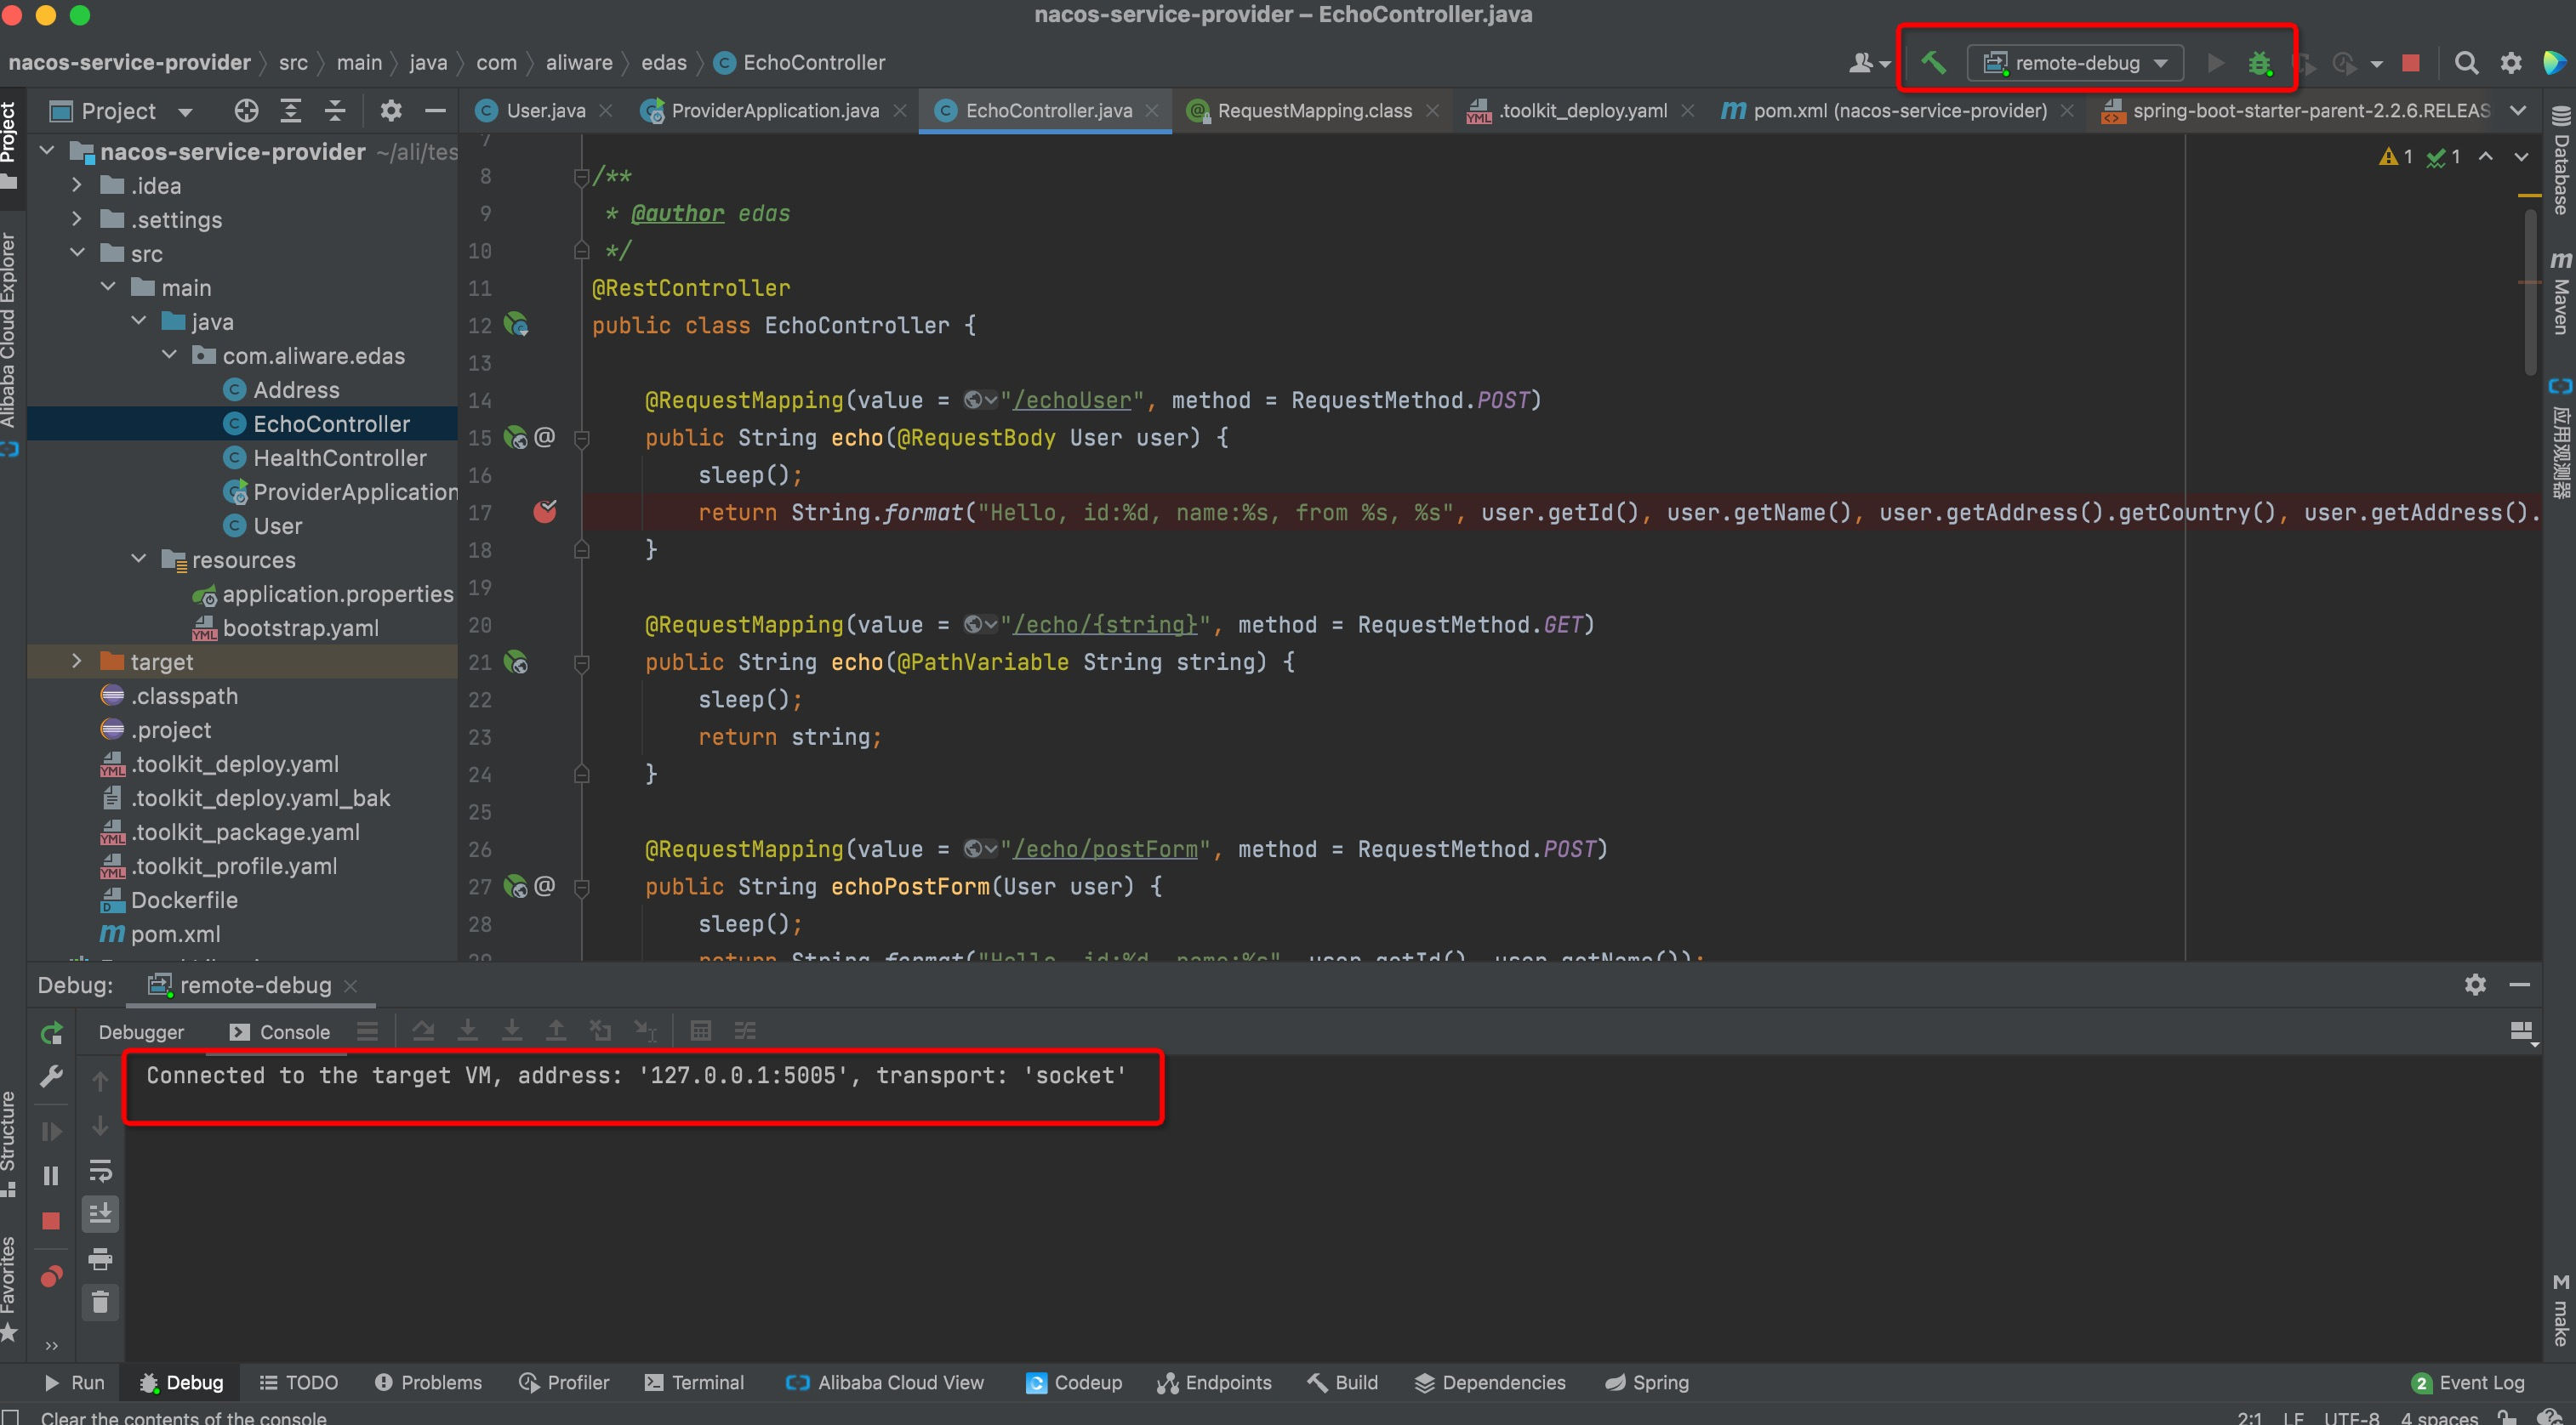Image resolution: width=2576 pixels, height=1425 pixels.
Task: Select bootstrap.yaml in project tree
Action: [x=300, y=627]
